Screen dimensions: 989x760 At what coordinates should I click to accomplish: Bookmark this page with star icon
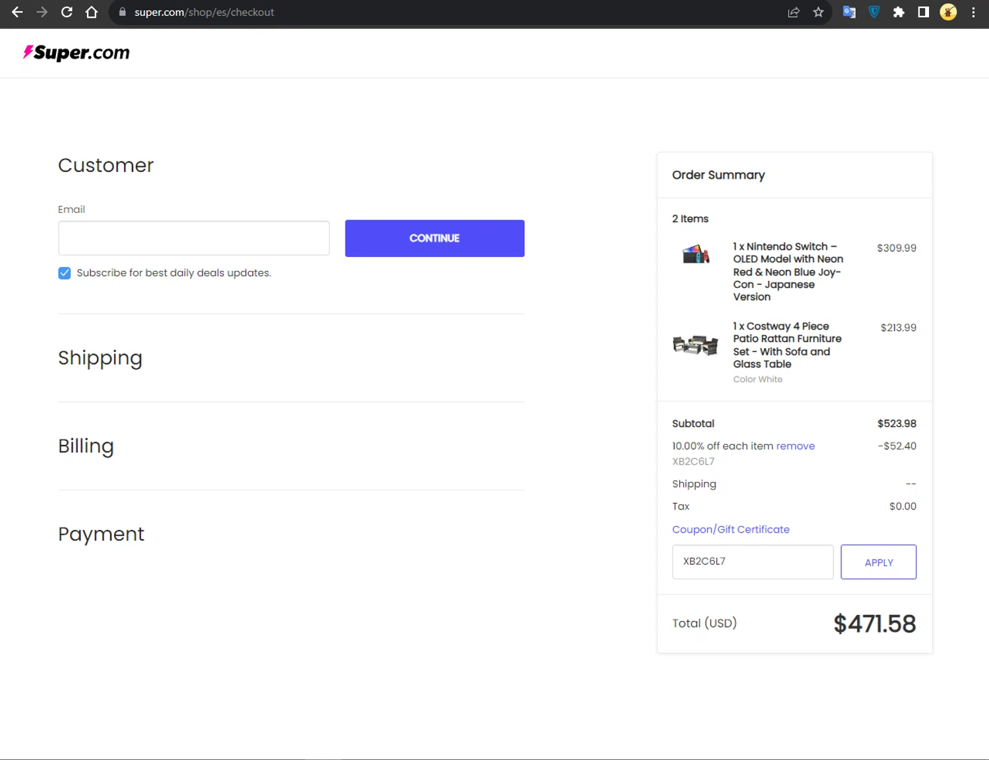coord(818,12)
